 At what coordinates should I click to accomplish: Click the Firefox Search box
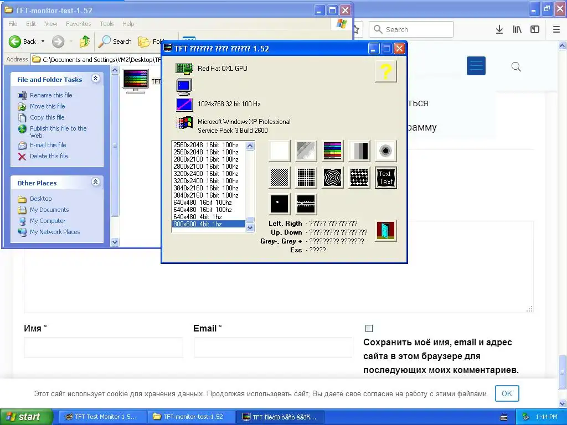click(411, 29)
